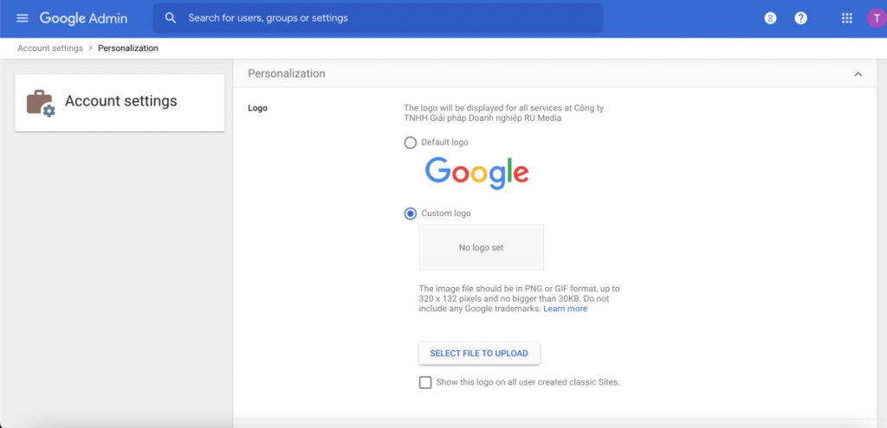
Task: Click the Personalization breadcrumb
Action: (128, 48)
